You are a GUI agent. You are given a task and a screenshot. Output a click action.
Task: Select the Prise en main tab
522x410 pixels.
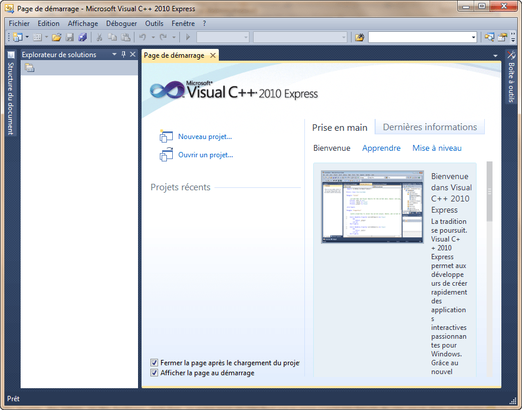(x=340, y=128)
